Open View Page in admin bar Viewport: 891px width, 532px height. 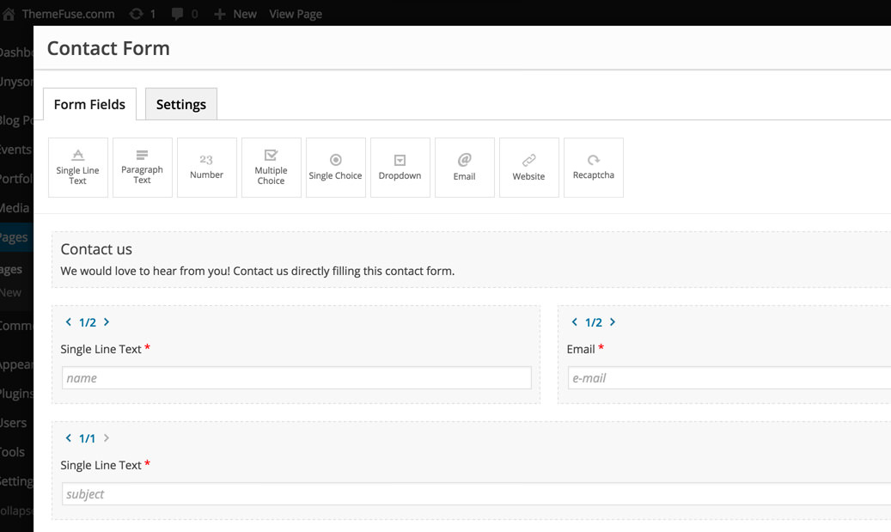point(296,14)
